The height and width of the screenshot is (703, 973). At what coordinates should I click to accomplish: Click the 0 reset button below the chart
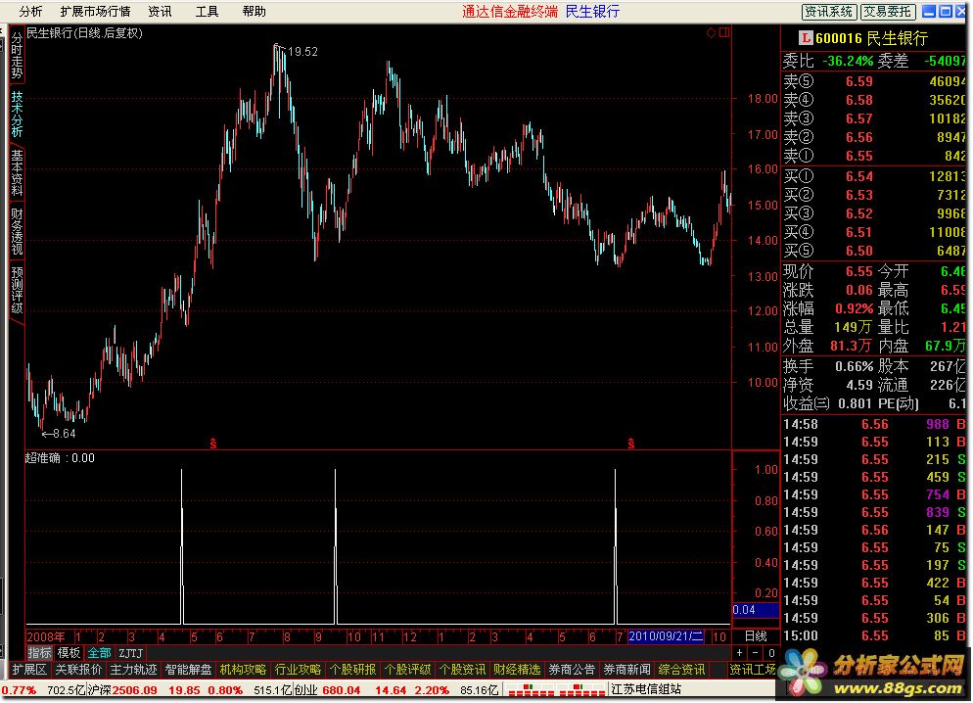(x=771, y=653)
